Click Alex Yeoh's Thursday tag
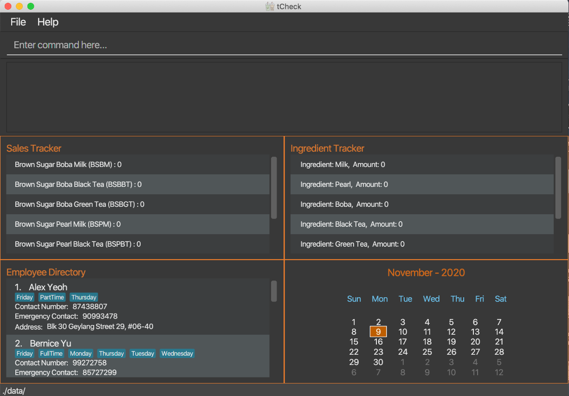 point(84,297)
